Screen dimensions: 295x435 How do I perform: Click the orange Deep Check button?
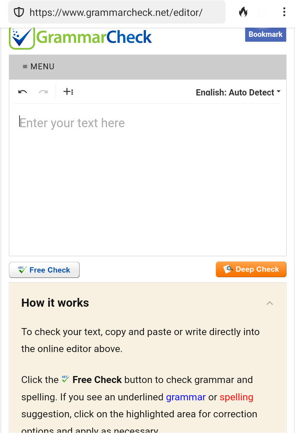pyautogui.click(x=251, y=269)
